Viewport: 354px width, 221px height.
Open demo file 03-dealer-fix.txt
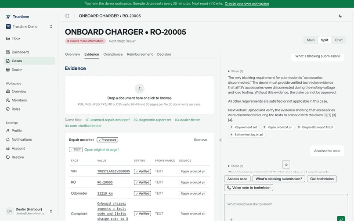click(x=188, y=120)
